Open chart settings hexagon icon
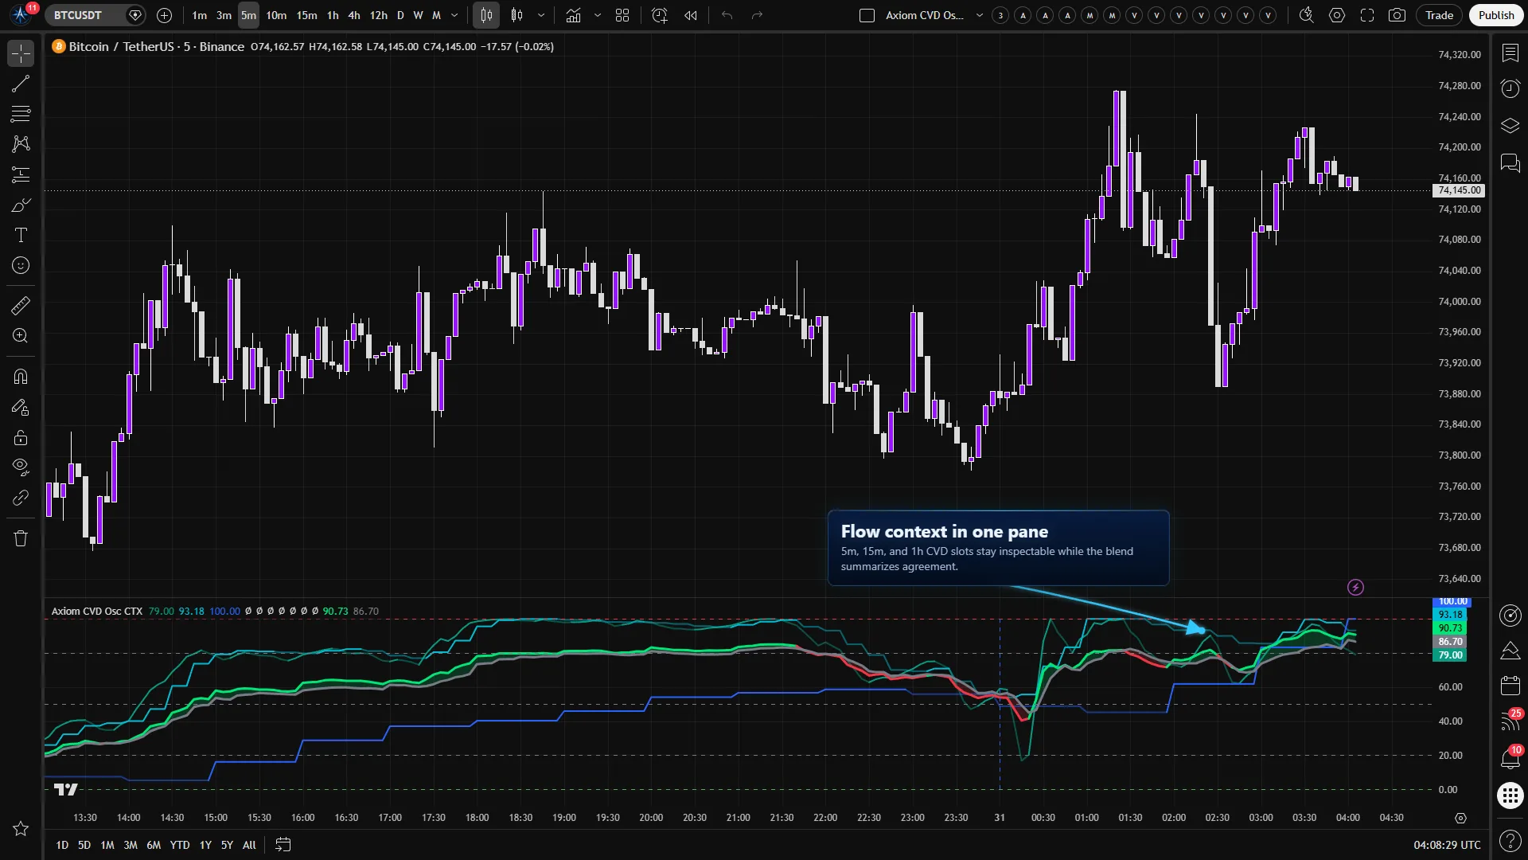This screenshot has height=860, width=1528. (1337, 15)
